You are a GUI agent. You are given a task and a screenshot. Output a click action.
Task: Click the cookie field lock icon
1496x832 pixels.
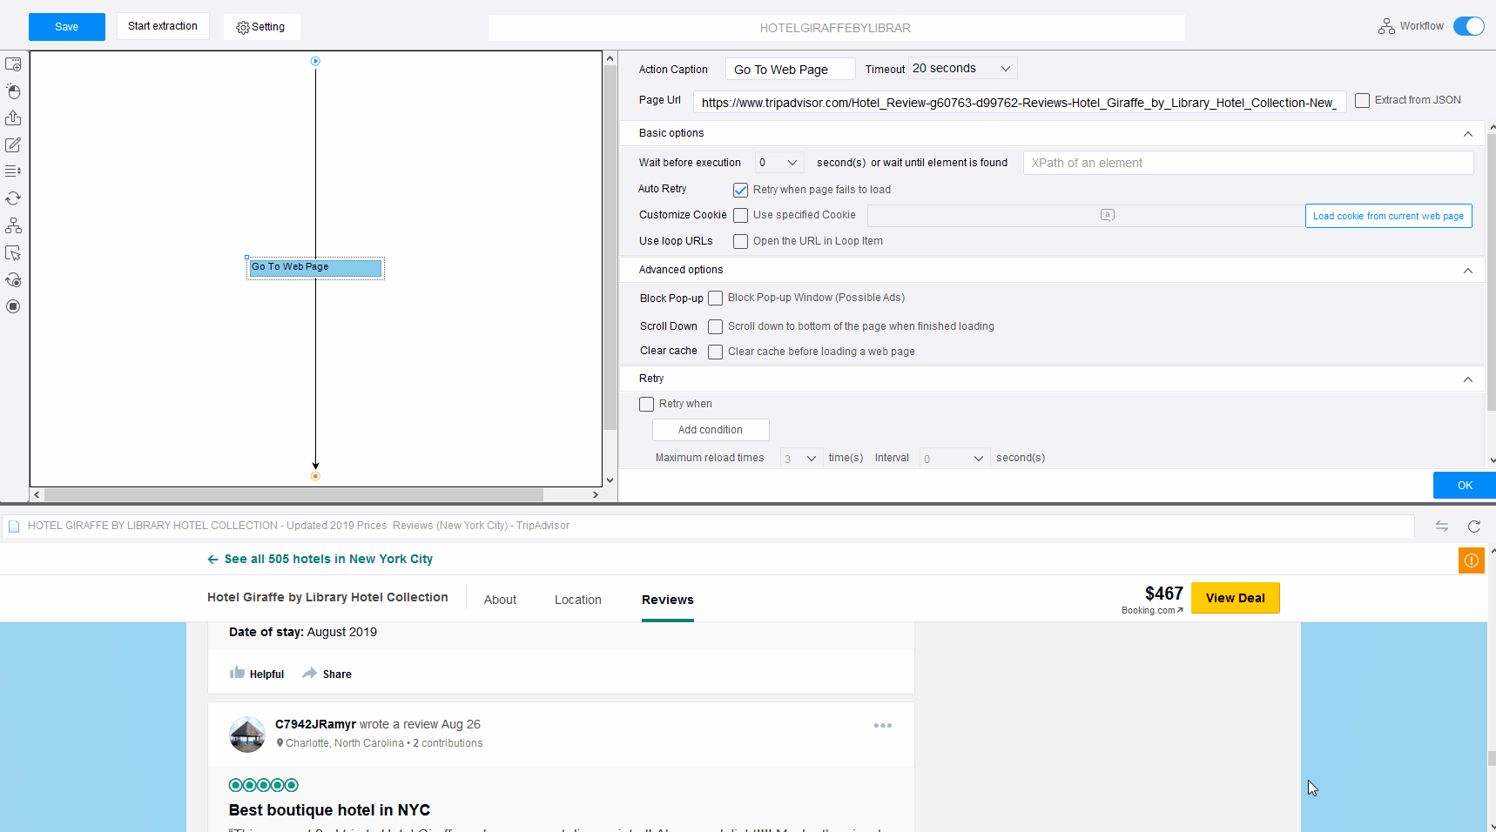coord(1108,215)
